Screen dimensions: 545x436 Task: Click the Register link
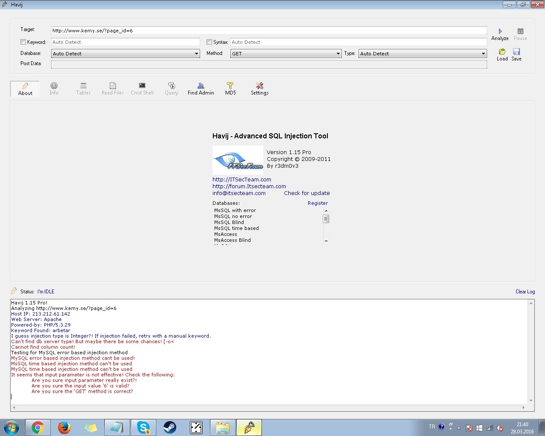[x=318, y=203]
